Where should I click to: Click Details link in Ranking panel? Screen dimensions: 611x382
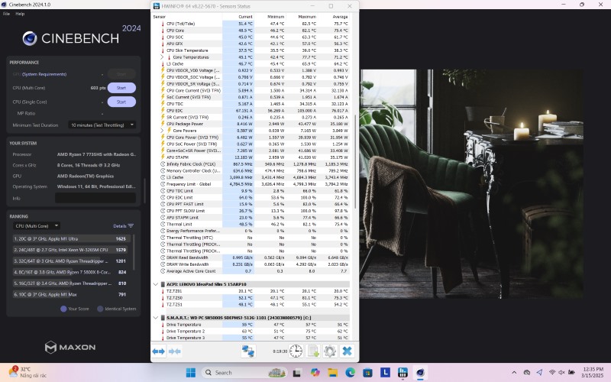point(120,225)
